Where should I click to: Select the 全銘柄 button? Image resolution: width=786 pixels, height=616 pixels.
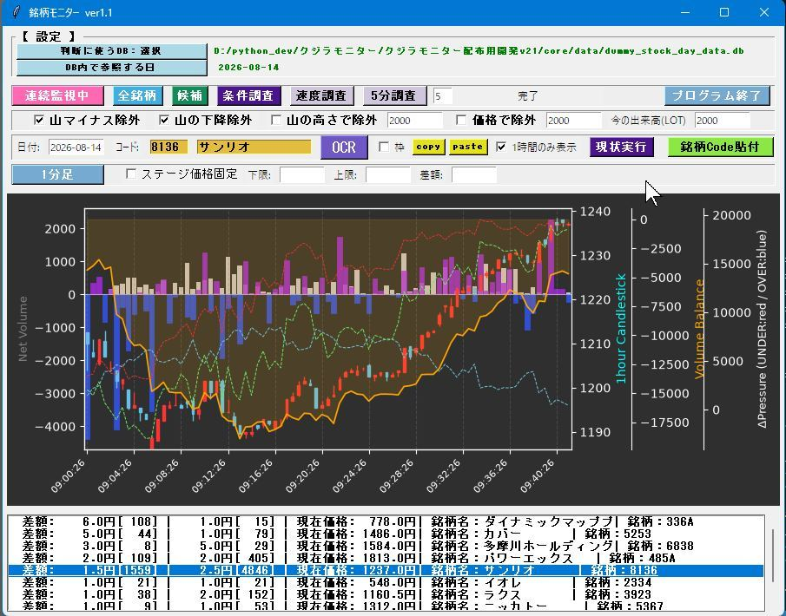click(x=137, y=95)
